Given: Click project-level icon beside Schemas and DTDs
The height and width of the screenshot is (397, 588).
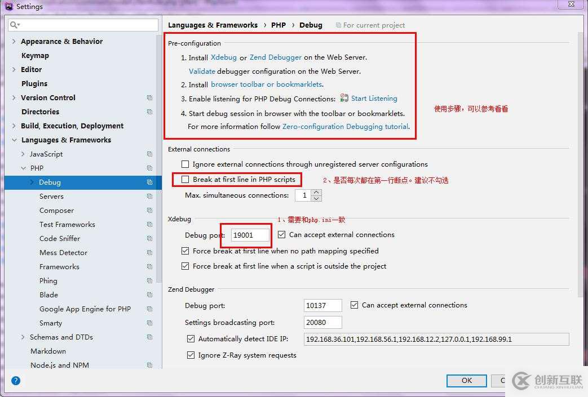Looking at the screenshot, I should (x=149, y=337).
